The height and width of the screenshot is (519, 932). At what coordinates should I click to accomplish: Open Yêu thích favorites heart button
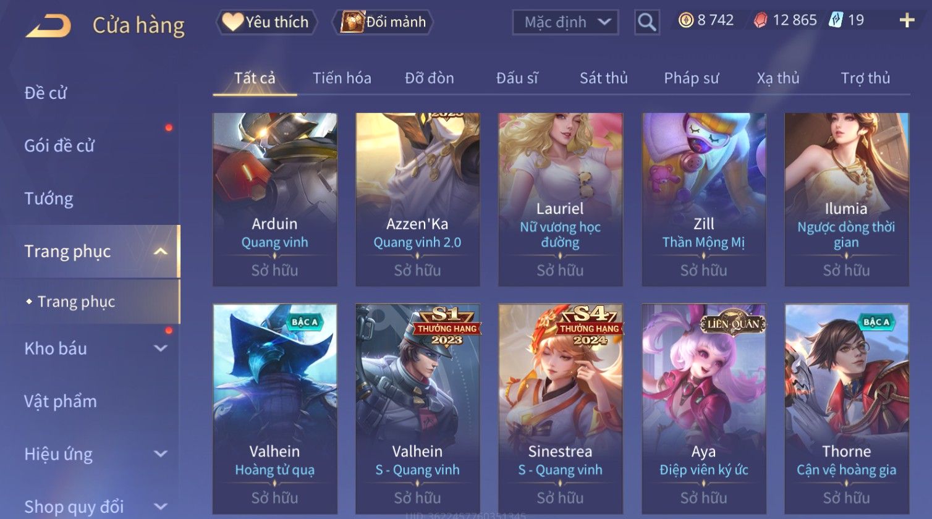(x=266, y=22)
